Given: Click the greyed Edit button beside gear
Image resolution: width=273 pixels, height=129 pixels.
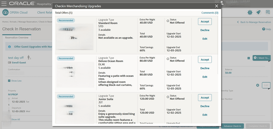Looking at the screenshot, I should (266, 85).
